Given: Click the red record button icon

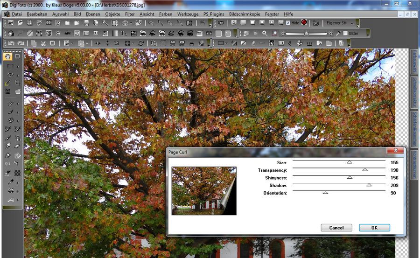Looking at the screenshot, I should [x=304, y=22].
